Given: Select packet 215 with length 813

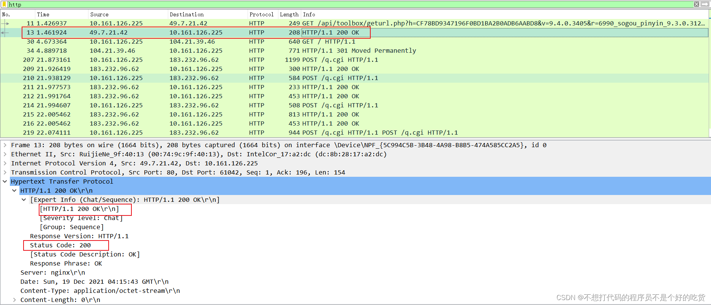Looking at the screenshot, I should point(354,115).
